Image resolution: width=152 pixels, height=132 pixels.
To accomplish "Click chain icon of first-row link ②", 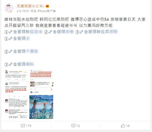I will pyautogui.click(x=50, y=32).
